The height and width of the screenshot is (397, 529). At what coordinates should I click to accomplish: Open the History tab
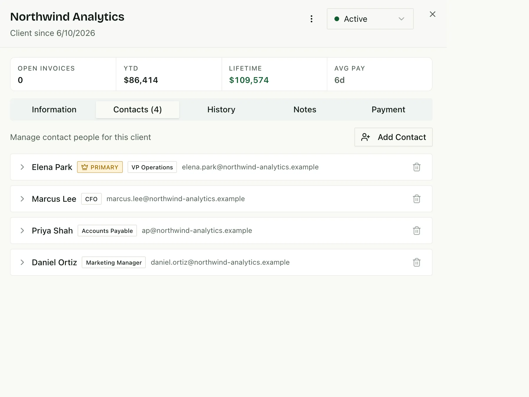221,110
